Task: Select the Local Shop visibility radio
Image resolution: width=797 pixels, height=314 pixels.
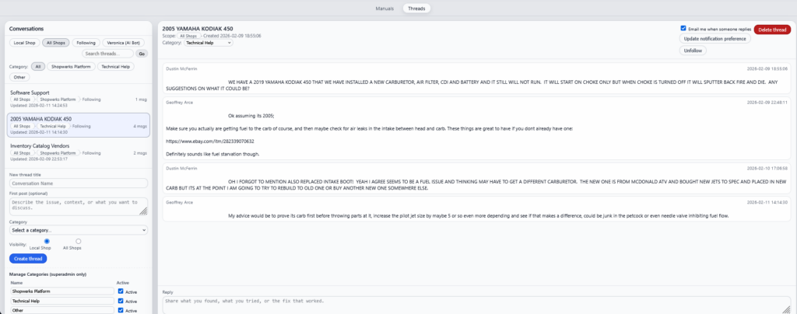Action: click(47, 241)
